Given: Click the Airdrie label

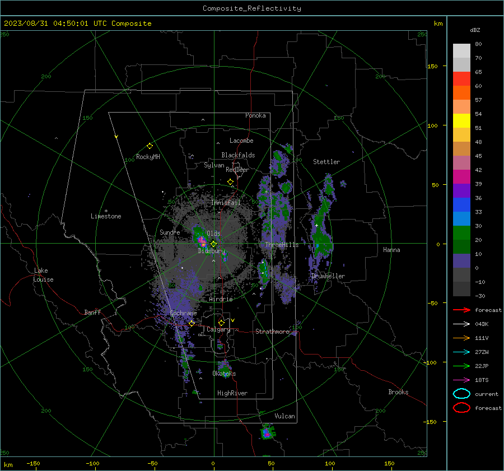Looking at the screenshot, I should point(221,299).
